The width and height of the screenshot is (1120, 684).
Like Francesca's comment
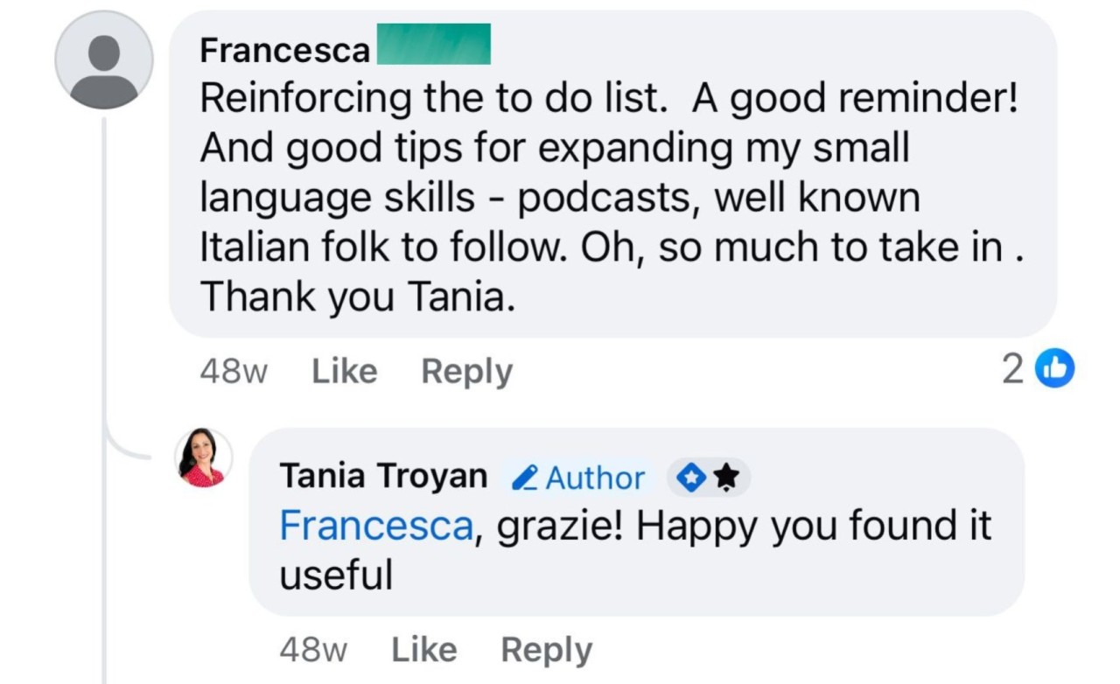[344, 371]
